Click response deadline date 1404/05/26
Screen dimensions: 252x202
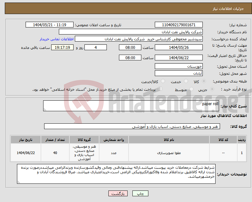point(178,48)
